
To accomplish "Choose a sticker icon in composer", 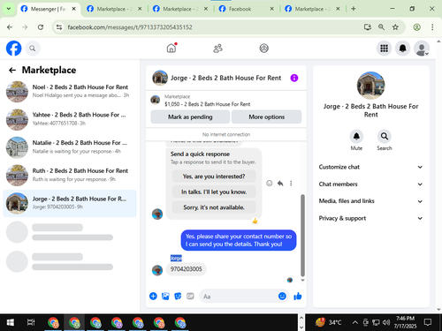I will (178, 296).
